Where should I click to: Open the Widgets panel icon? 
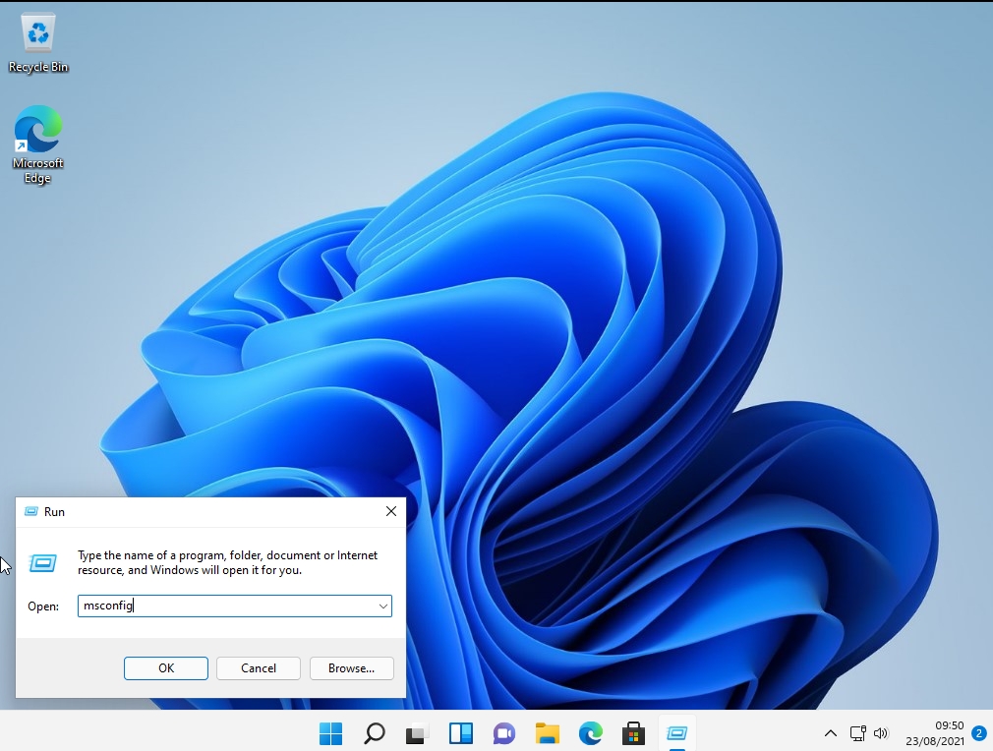click(460, 733)
